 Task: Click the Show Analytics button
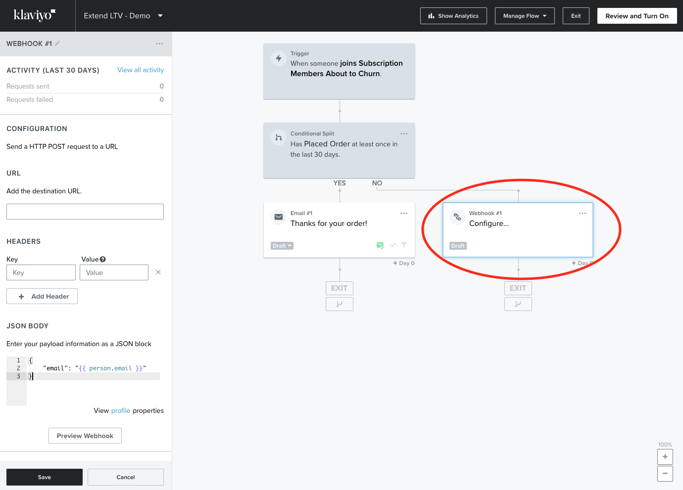point(453,16)
